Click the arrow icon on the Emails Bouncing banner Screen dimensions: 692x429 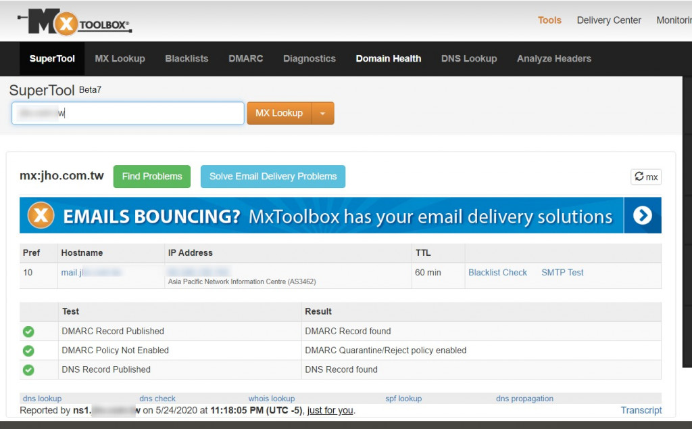[642, 216]
